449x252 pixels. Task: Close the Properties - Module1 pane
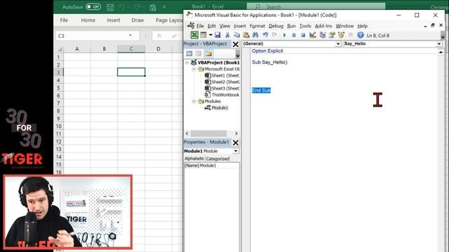pos(236,143)
